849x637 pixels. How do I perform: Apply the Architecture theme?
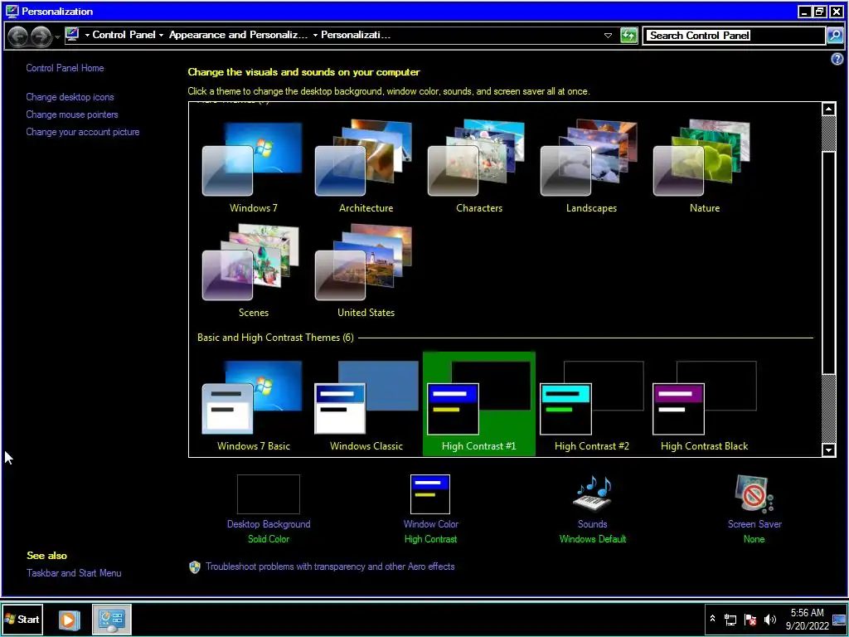pyautogui.click(x=366, y=166)
